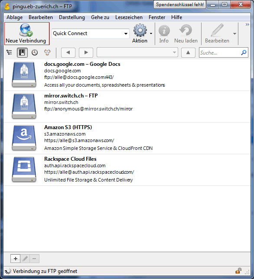Click the Amazon S3 drive icon

(x=24, y=138)
